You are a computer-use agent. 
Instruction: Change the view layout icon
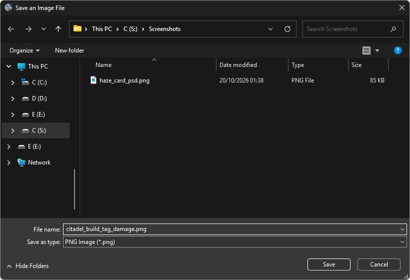(366, 50)
